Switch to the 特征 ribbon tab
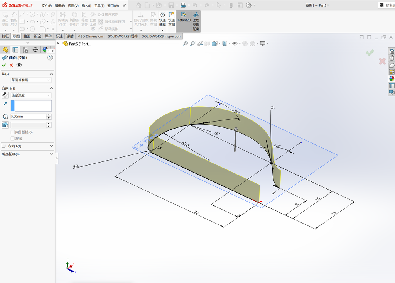This screenshot has height=283, width=395. coord(5,36)
